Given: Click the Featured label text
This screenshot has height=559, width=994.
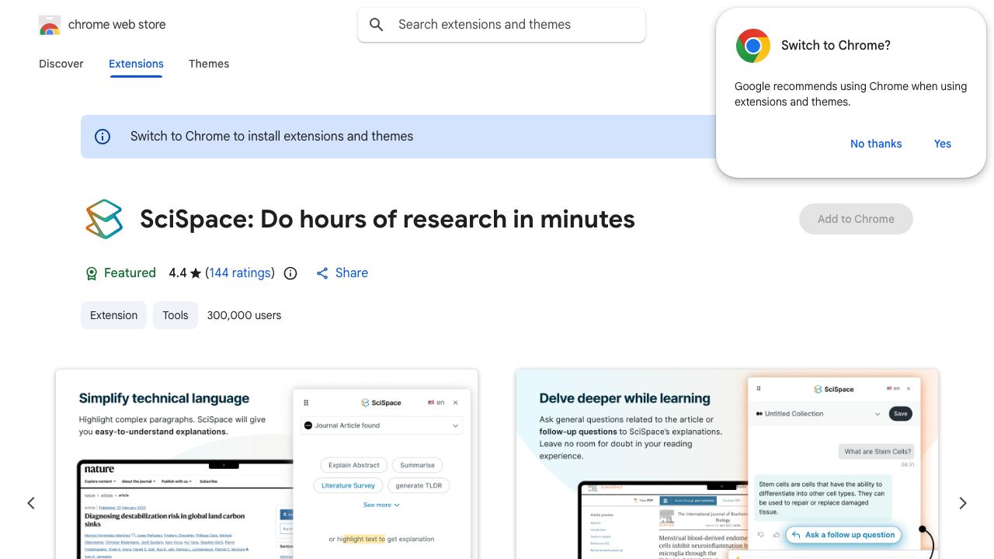Looking at the screenshot, I should 130,273.
